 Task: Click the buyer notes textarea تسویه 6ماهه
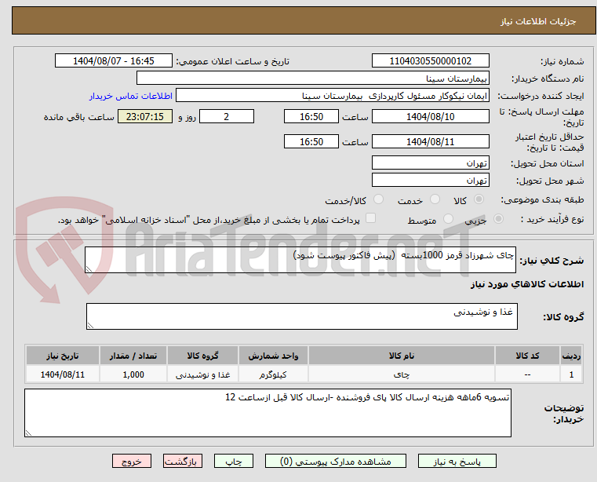point(268,413)
